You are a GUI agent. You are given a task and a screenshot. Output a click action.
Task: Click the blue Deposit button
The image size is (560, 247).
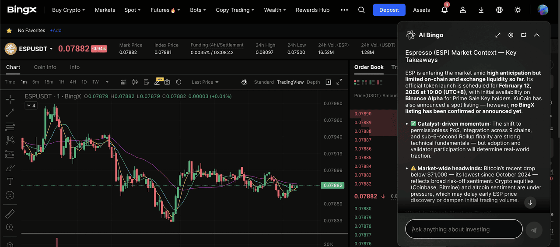[x=389, y=10]
